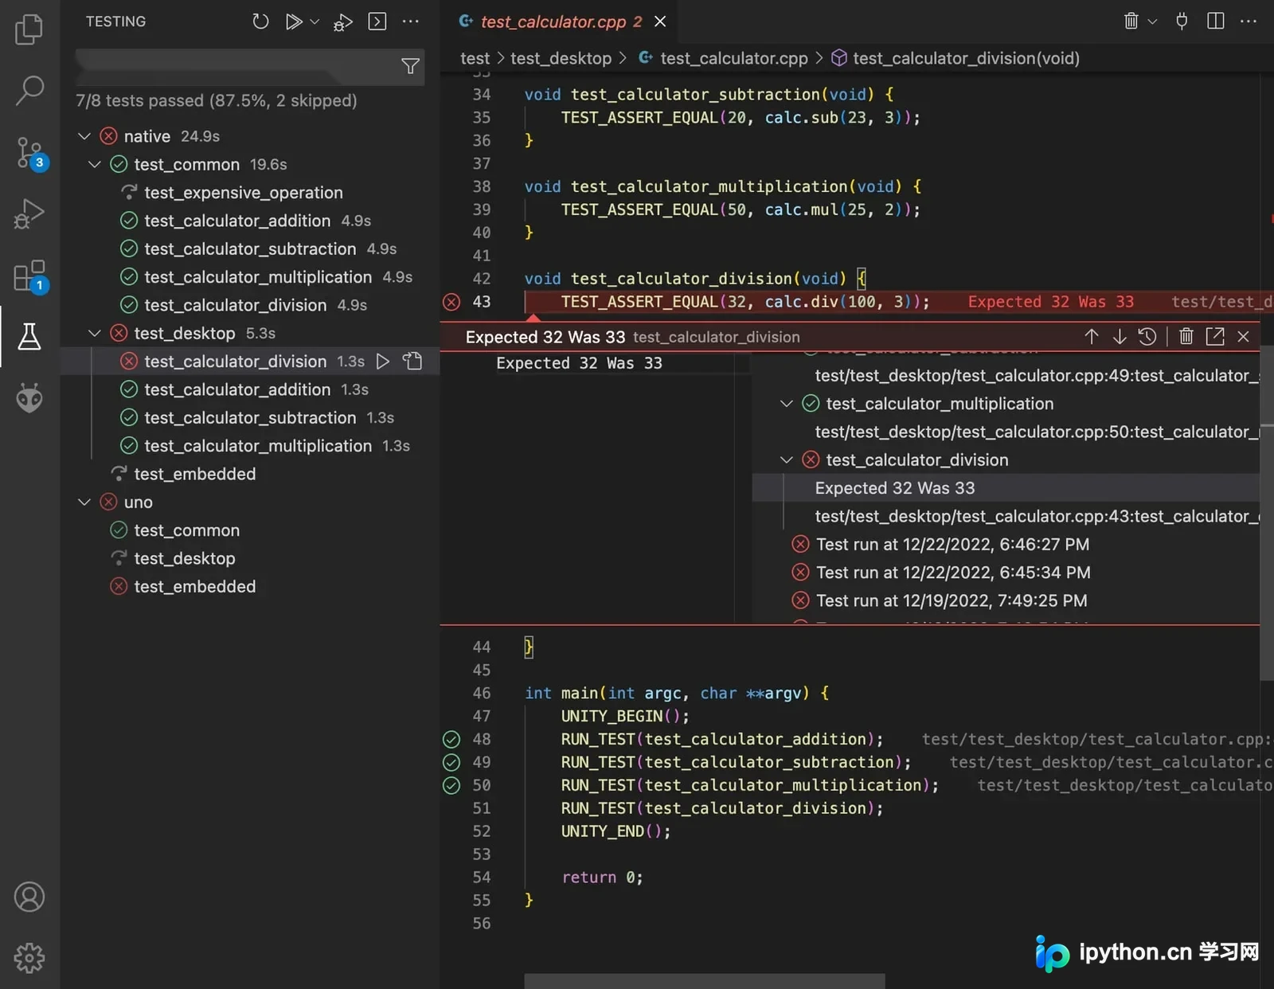Open the PlatformIO alien icon view
Screen dimensions: 1274x989
[29, 397]
